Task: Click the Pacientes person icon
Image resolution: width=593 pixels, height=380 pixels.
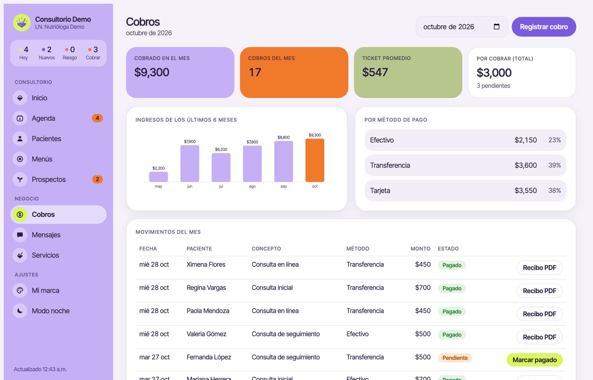Action: tap(20, 139)
